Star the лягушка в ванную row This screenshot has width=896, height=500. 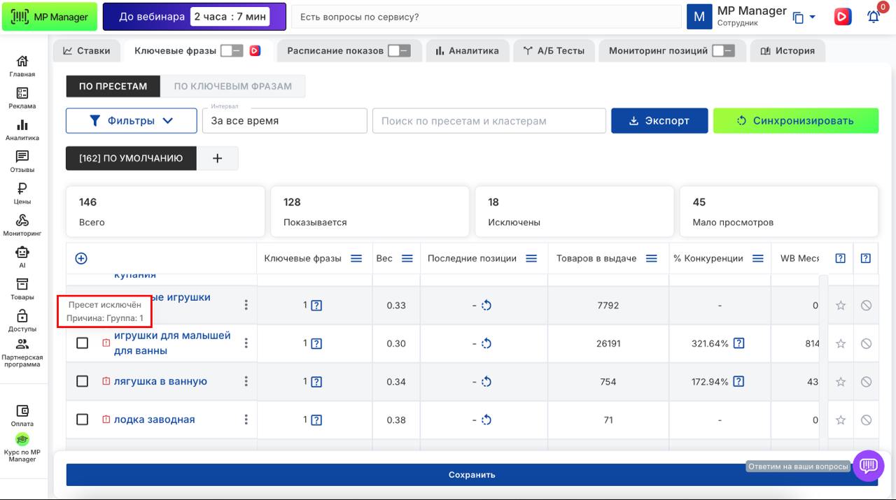pos(841,382)
